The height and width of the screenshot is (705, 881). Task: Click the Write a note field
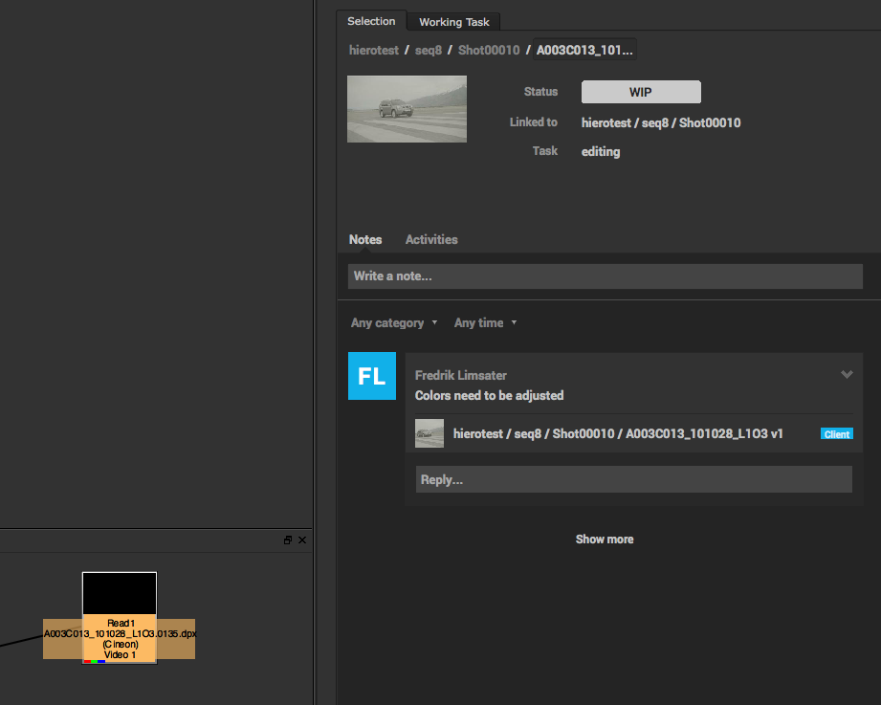606,276
